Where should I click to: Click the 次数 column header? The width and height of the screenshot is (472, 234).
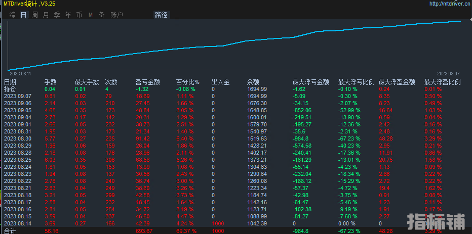[x=111, y=82]
